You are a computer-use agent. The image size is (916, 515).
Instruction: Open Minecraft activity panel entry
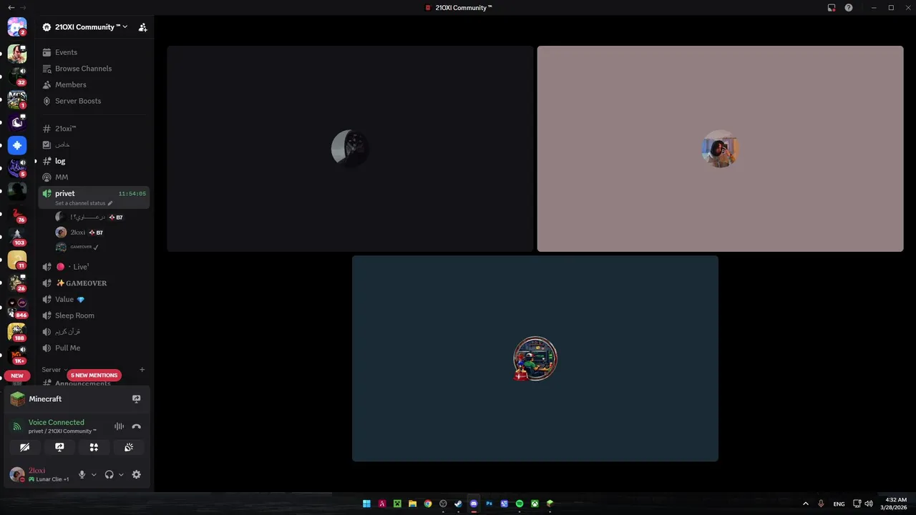[46, 399]
